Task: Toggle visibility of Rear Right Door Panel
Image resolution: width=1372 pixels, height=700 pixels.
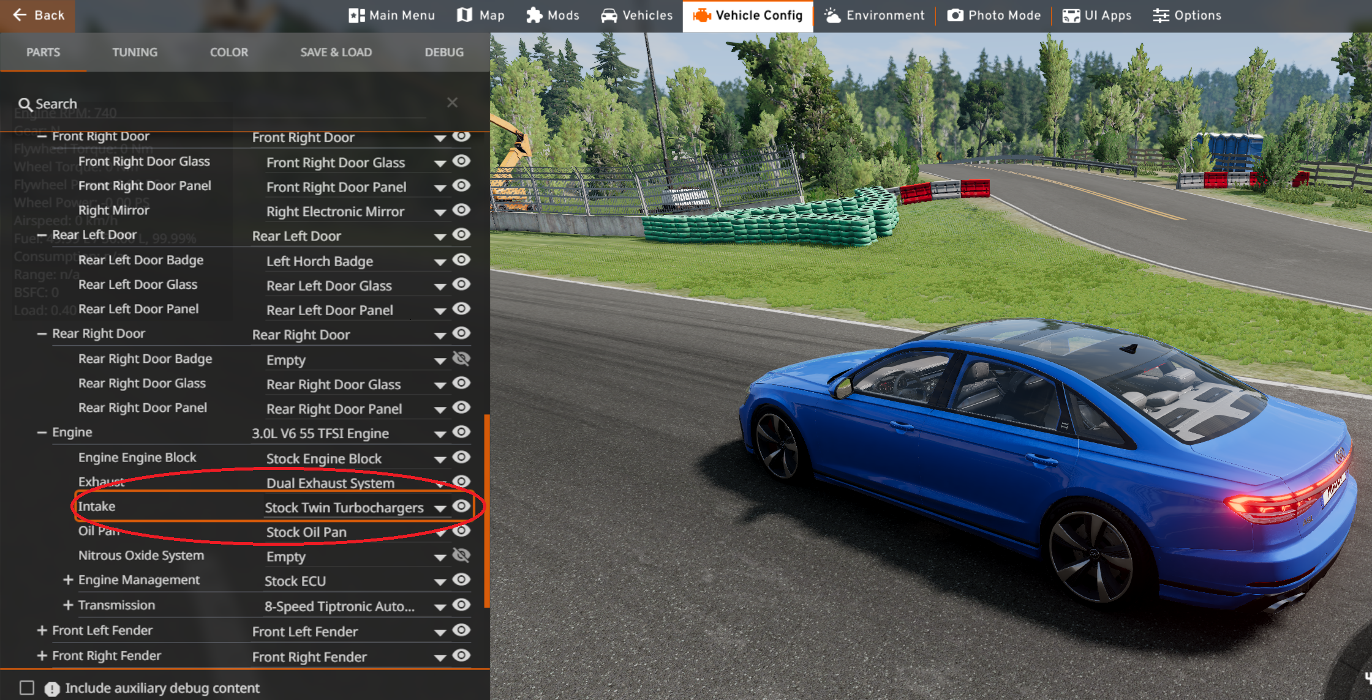Action: point(461,407)
